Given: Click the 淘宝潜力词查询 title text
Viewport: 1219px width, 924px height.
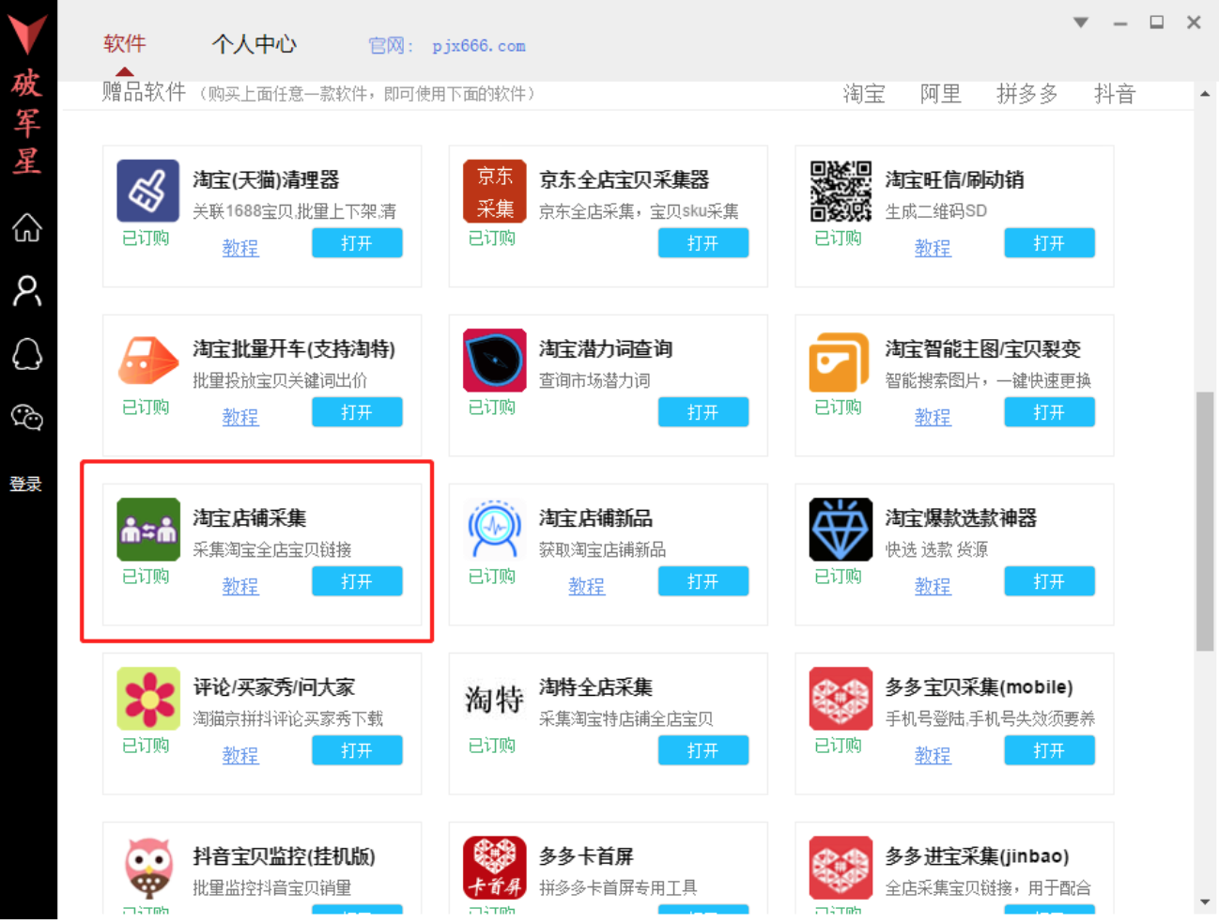Looking at the screenshot, I should [x=606, y=349].
